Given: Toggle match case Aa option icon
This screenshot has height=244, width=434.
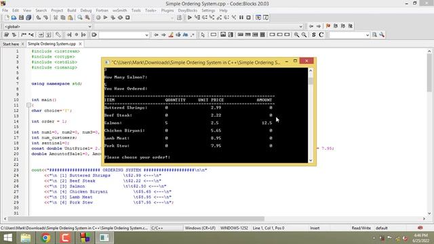Looking at the screenshot, I should [185, 35].
